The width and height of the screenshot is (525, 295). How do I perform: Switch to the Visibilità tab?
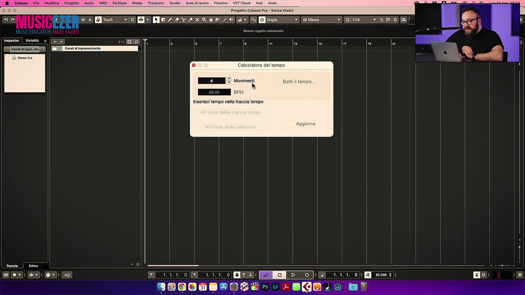[x=32, y=41]
